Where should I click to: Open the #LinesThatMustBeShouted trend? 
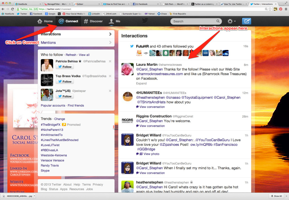(60, 140)
